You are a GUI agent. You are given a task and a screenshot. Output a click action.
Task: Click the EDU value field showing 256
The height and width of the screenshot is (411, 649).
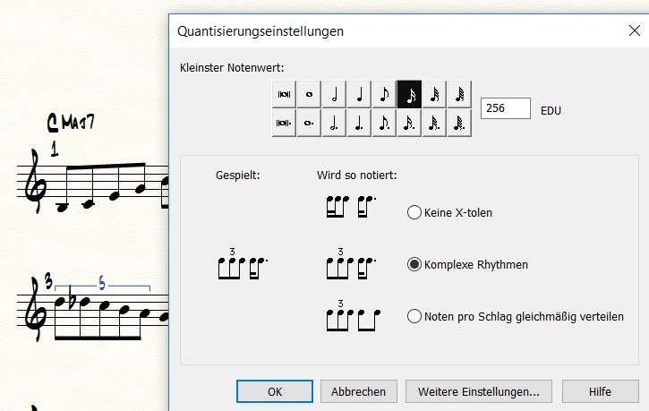coord(506,108)
